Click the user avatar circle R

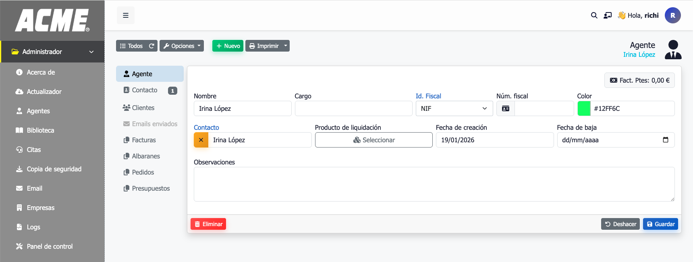[672, 15]
